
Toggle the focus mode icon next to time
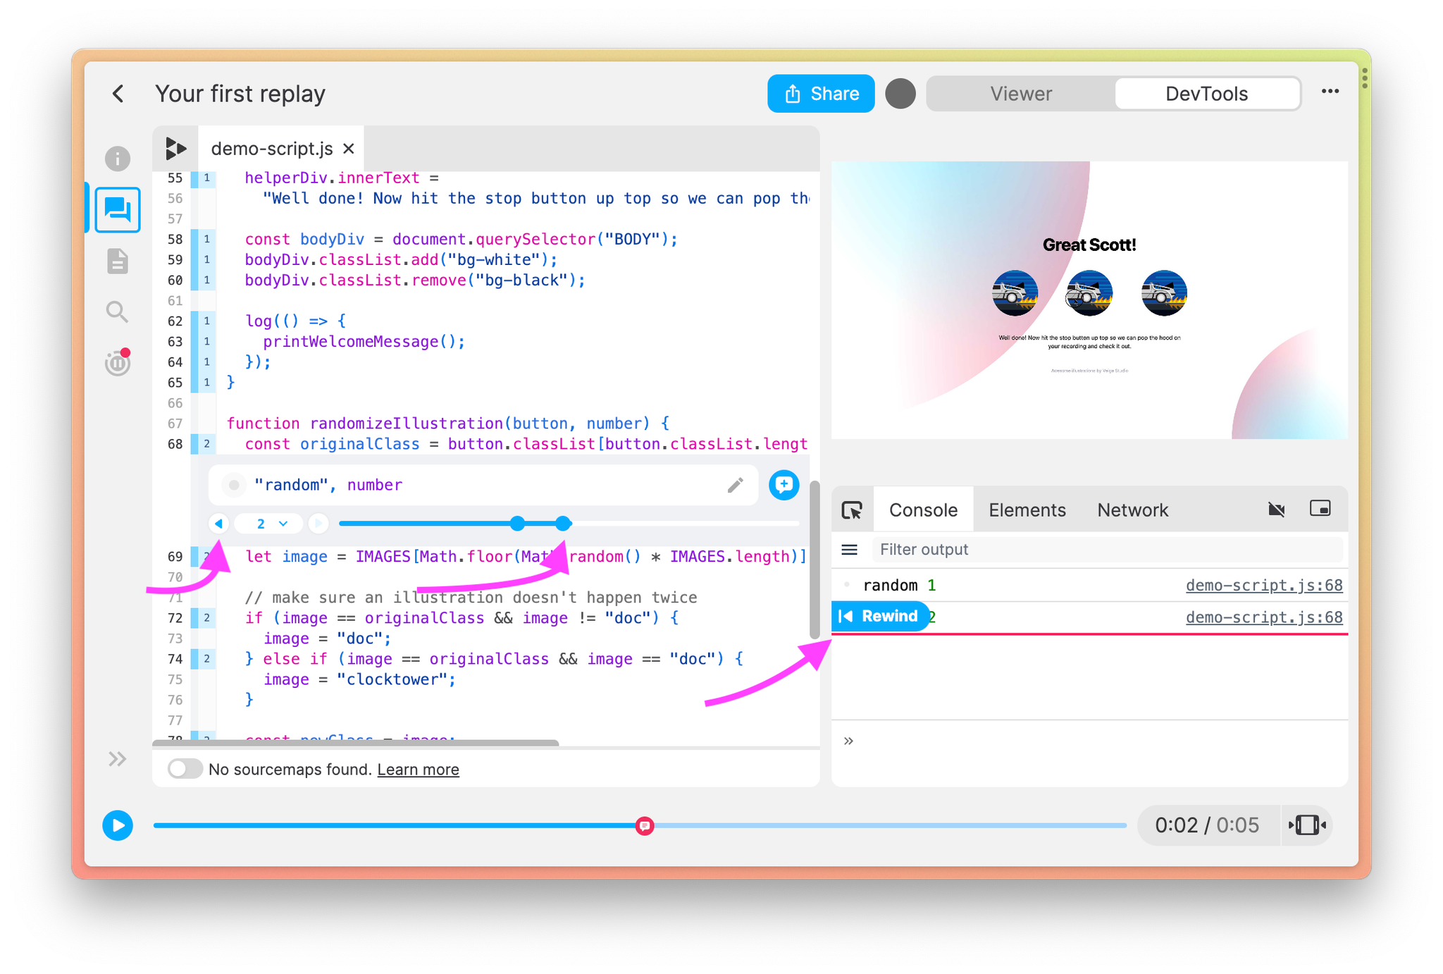click(1307, 825)
